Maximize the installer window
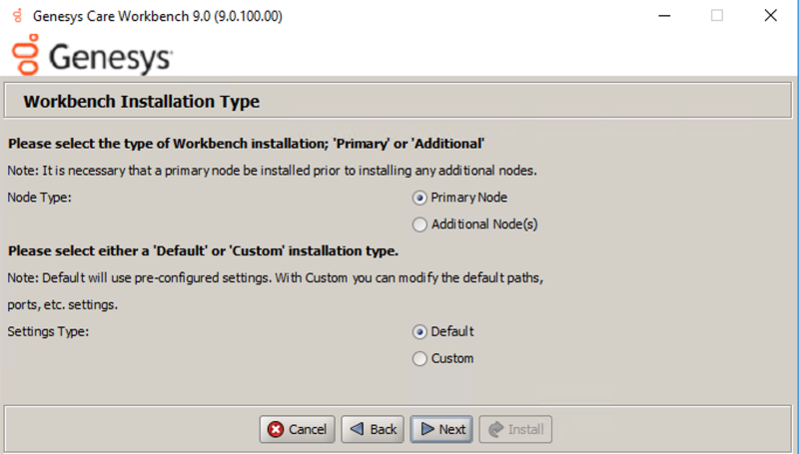The height and width of the screenshot is (454, 799). coord(716,16)
